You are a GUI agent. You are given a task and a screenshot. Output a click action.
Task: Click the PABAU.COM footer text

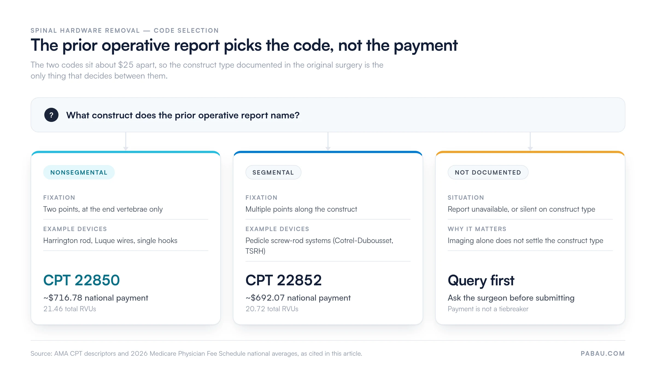pos(603,354)
